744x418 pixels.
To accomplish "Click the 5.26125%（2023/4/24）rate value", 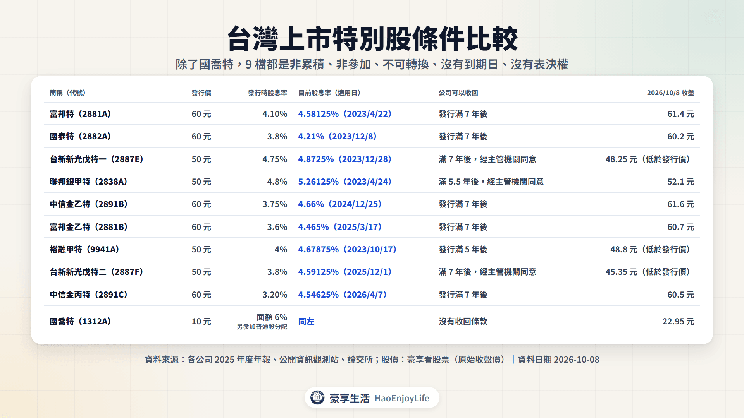I will point(345,182).
